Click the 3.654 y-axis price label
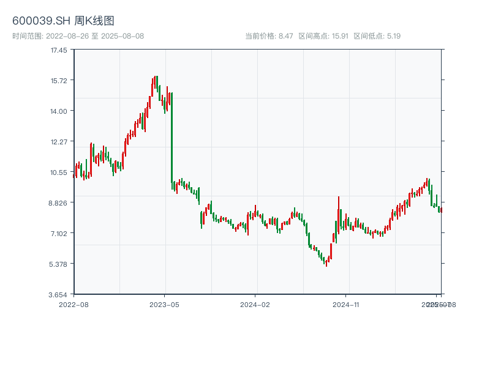This screenshot has height=367, width=490. [59, 295]
